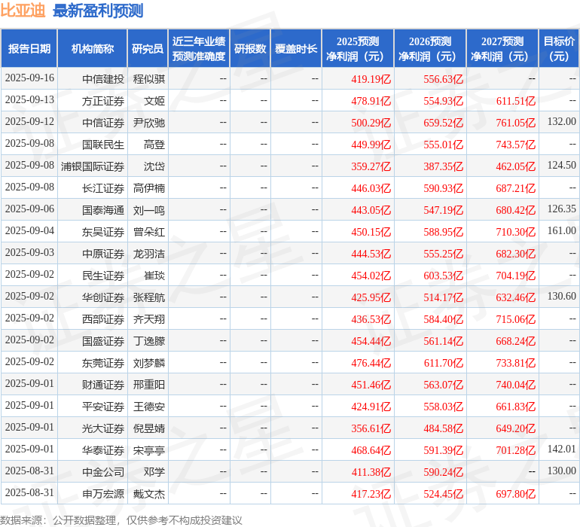Click the 2025预测净利润 column header

tap(358, 48)
